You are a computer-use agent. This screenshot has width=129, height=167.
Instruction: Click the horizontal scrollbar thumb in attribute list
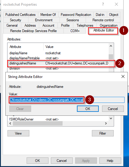click(38, 123)
